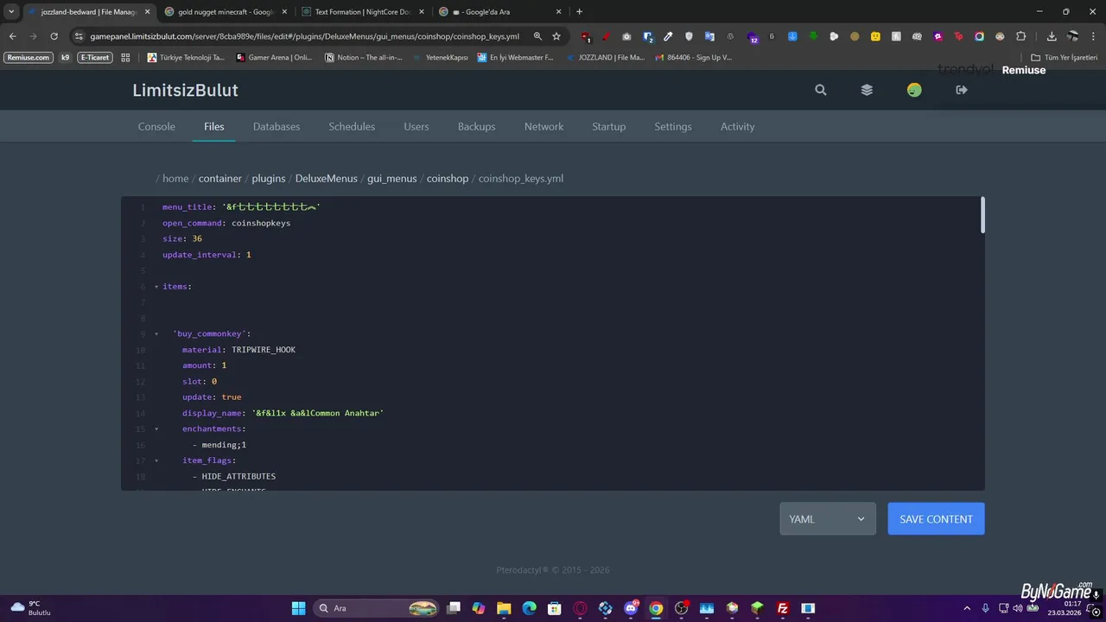Open the 'Tüm Yer İşaretleri' bookmarks folder

click(x=1065, y=57)
